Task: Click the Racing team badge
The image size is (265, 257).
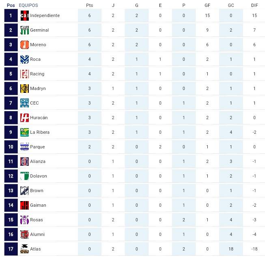Action: tap(24, 74)
